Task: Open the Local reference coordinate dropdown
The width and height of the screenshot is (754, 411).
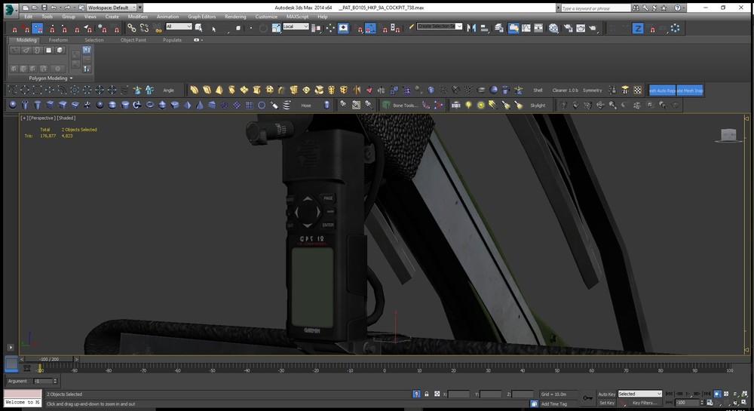Action: click(x=296, y=26)
